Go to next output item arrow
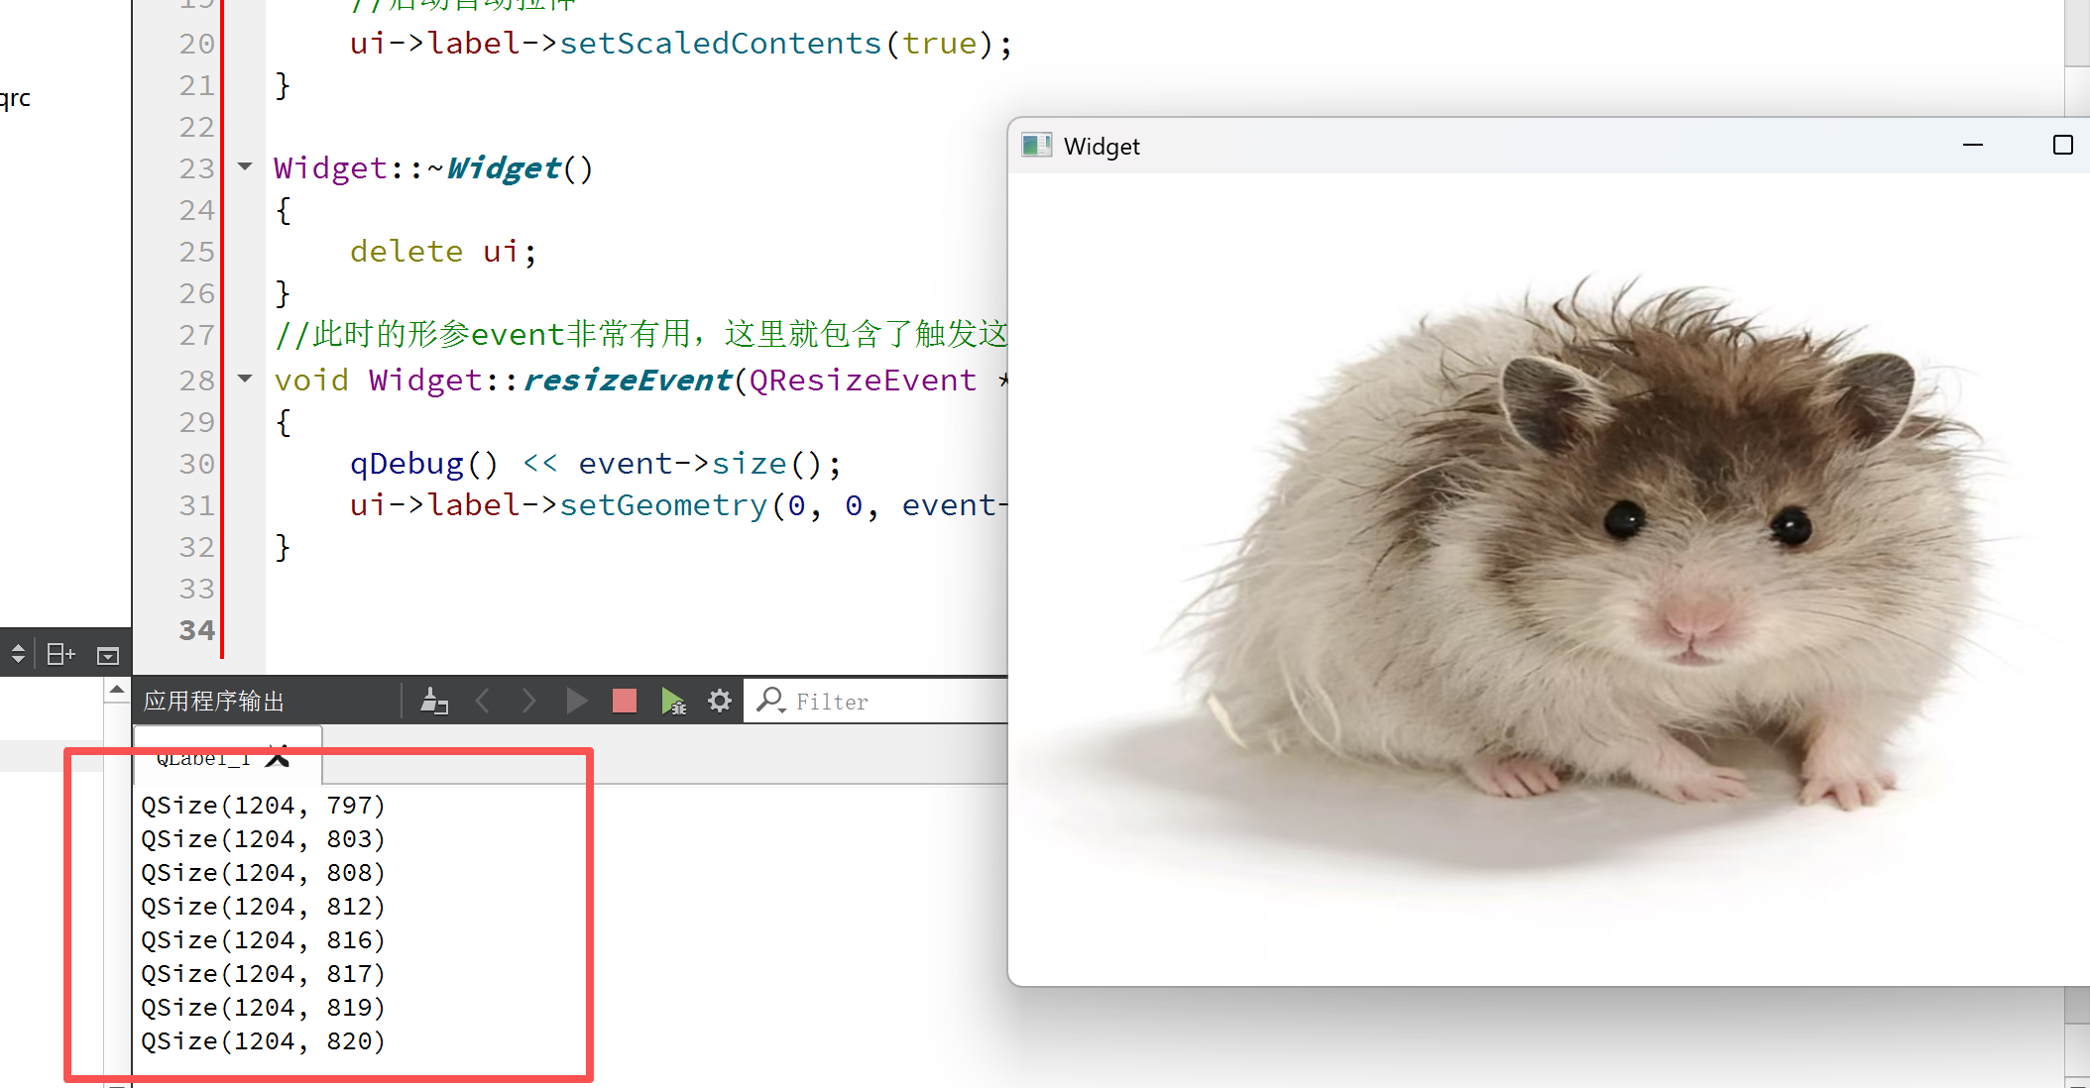This screenshot has height=1088, width=2090. (528, 702)
